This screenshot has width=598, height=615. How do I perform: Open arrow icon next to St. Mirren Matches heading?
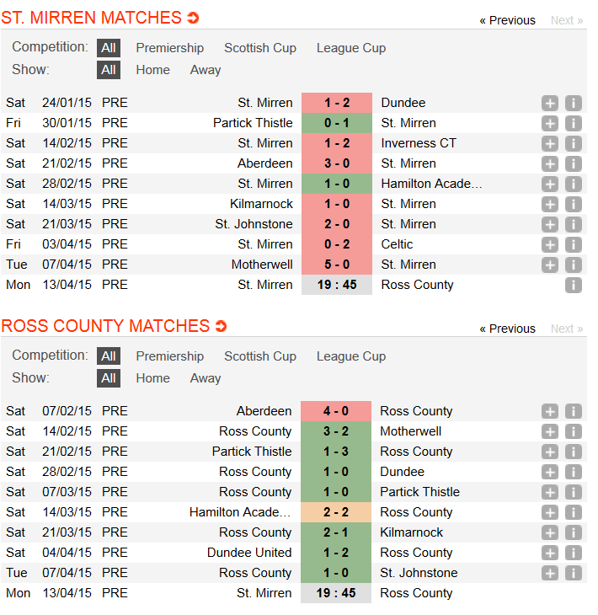(193, 18)
